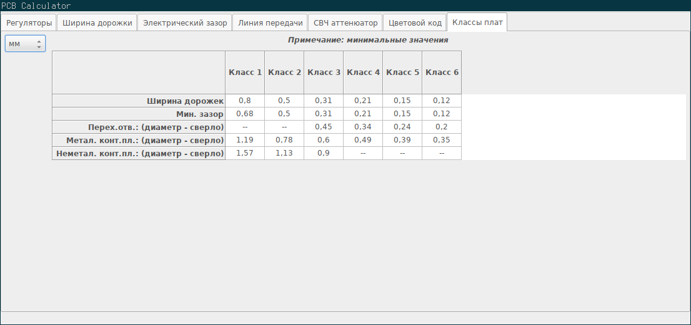Select the Электрический зазор tab
This screenshot has width=691, height=325.
coord(185,23)
